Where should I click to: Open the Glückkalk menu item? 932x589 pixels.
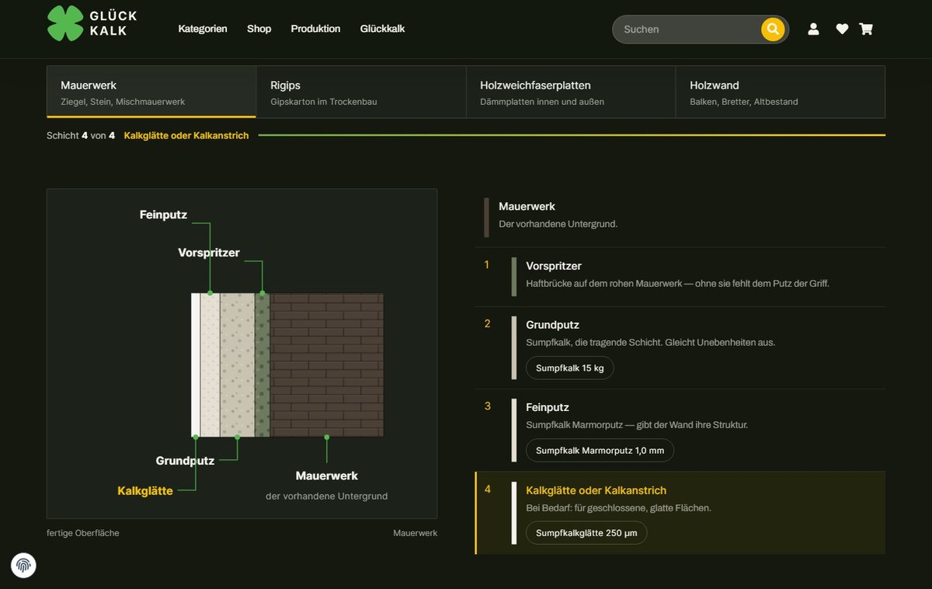(382, 29)
